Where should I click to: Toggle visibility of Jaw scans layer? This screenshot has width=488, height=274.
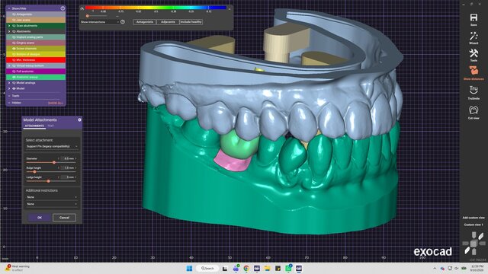pyautogui.click(x=14, y=20)
